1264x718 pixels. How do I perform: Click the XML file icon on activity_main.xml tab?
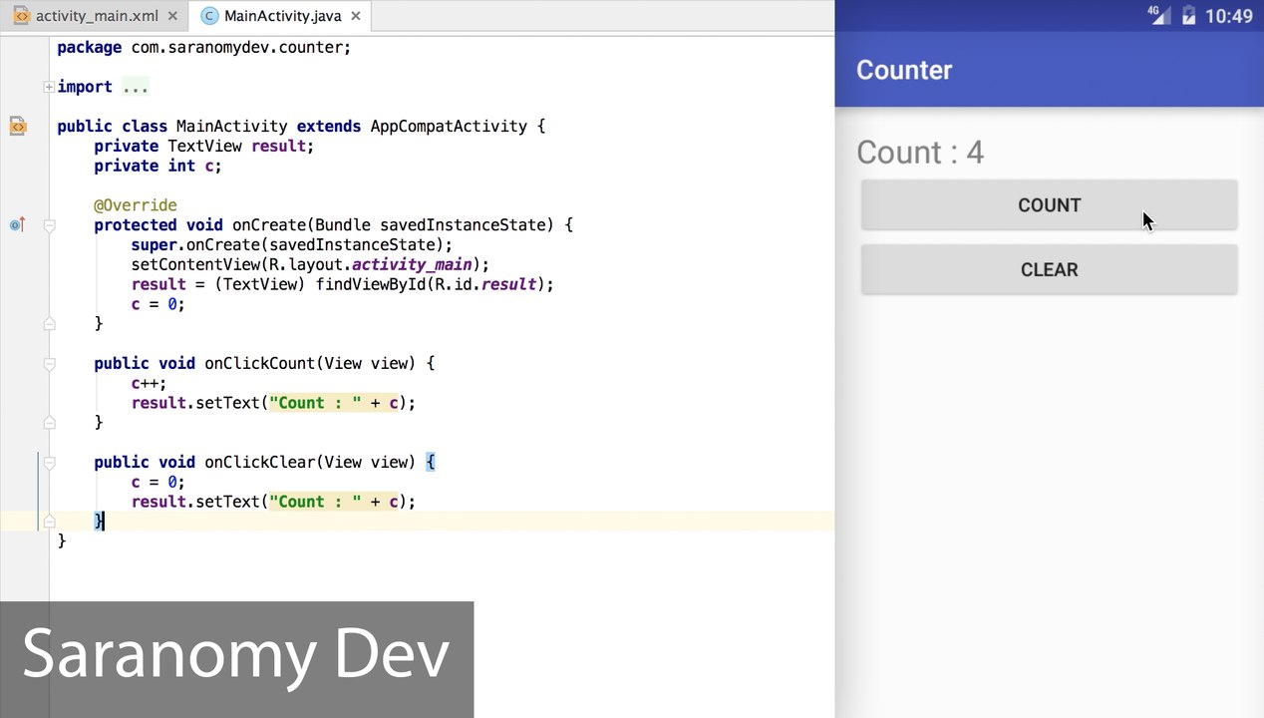(21, 16)
